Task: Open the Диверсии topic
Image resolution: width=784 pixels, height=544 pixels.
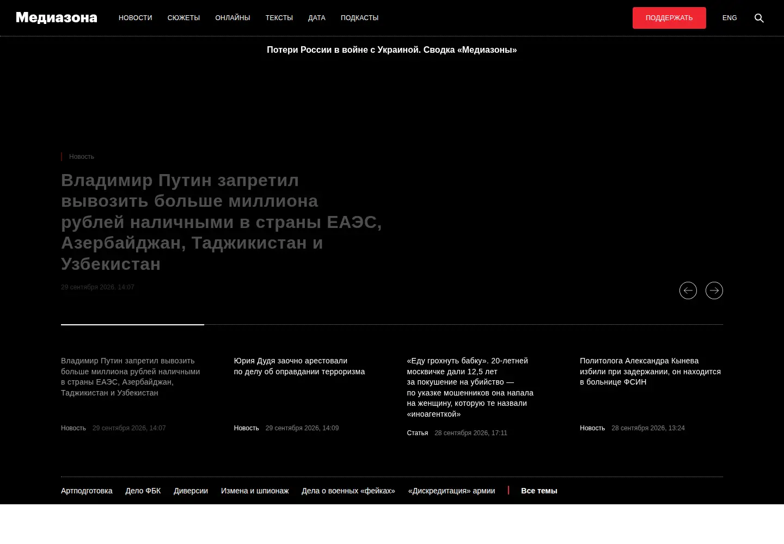Action: pyautogui.click(x=191, y=491)
